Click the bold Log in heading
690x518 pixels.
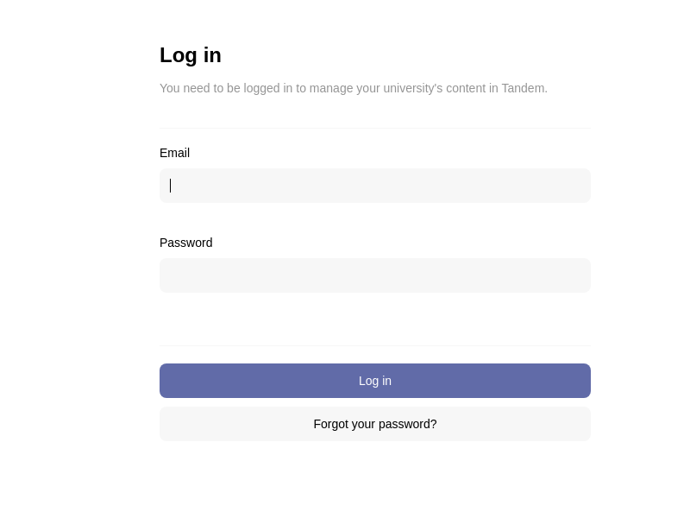[x=191, y=55]
